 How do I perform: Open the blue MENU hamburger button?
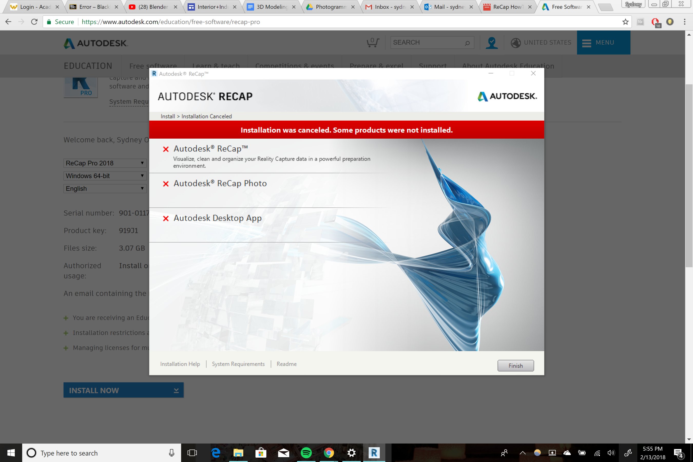603,42
